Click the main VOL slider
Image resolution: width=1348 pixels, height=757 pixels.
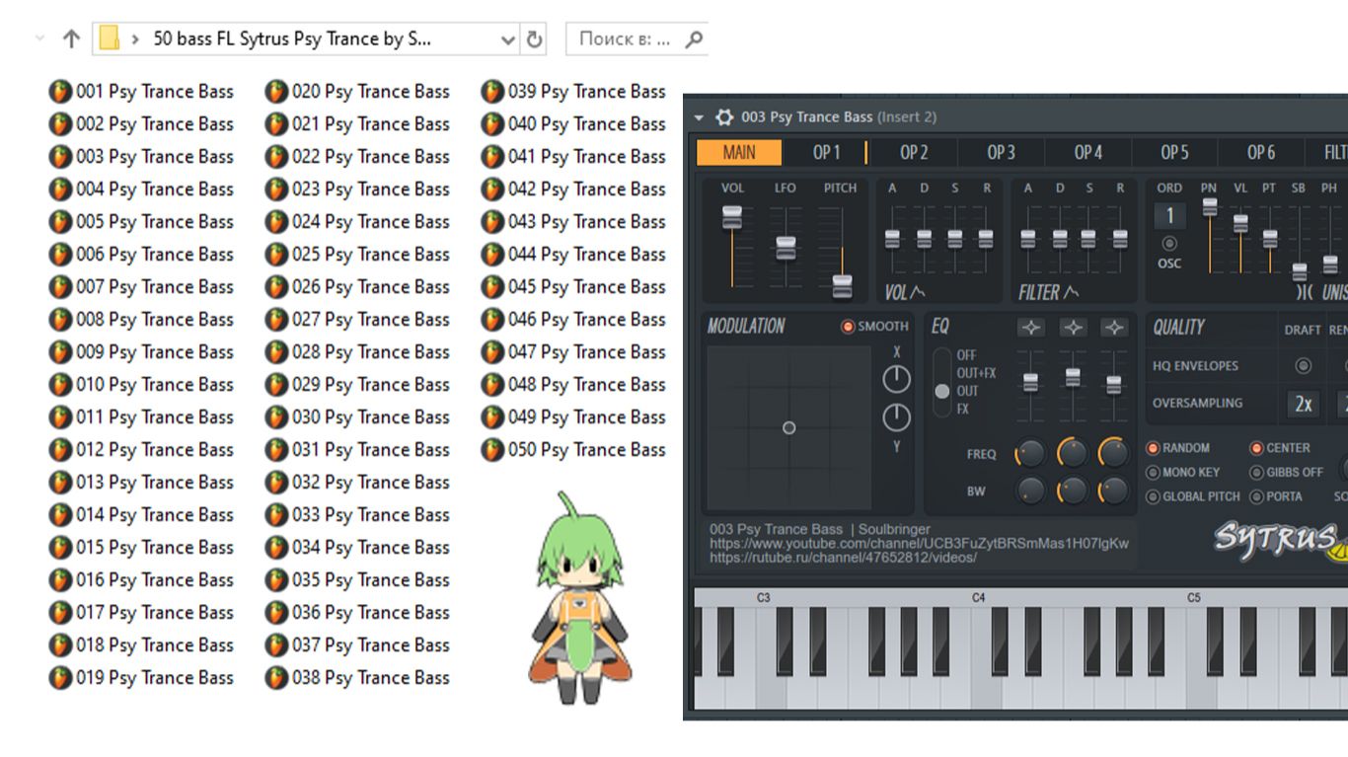coord(731,217)
